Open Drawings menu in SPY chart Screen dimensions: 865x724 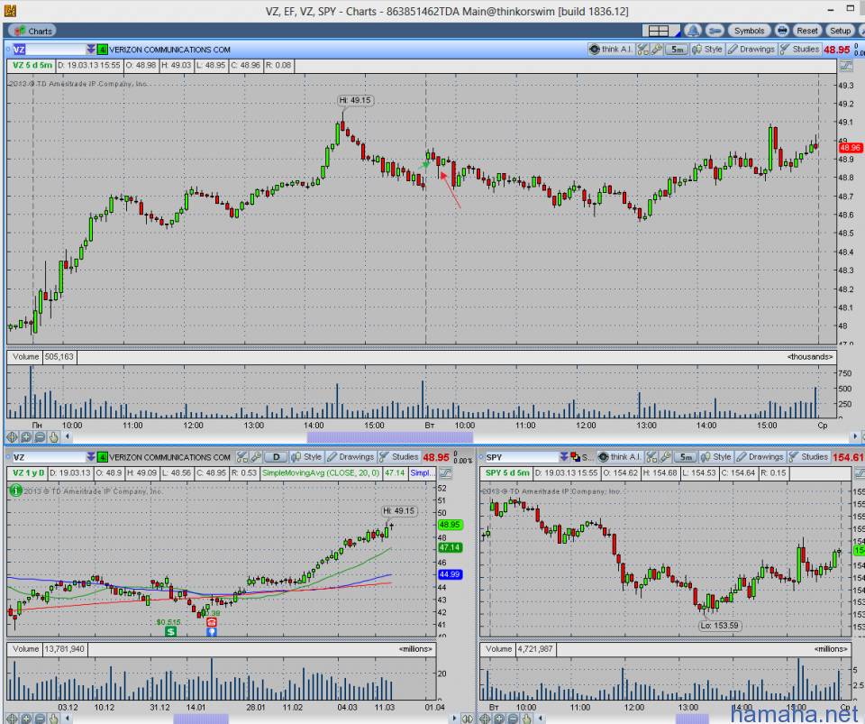(760, 457)
